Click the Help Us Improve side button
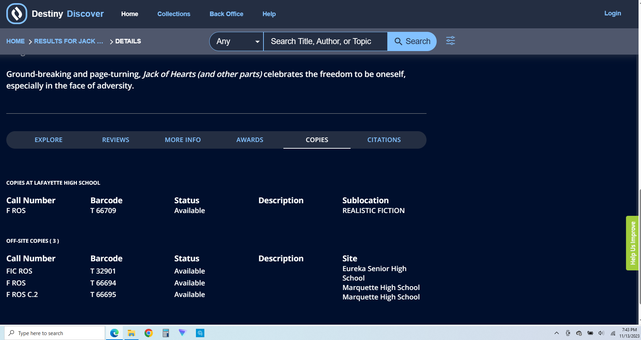641x340 pixels. [x=632, y=243]
